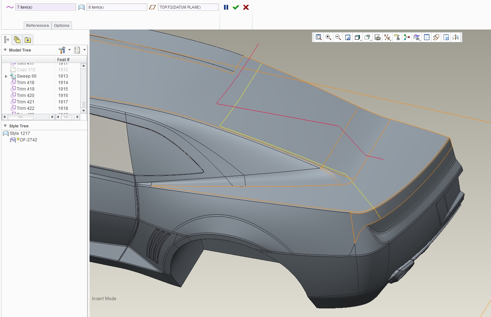Switch to Favorites tab icon

pos(28,39)
